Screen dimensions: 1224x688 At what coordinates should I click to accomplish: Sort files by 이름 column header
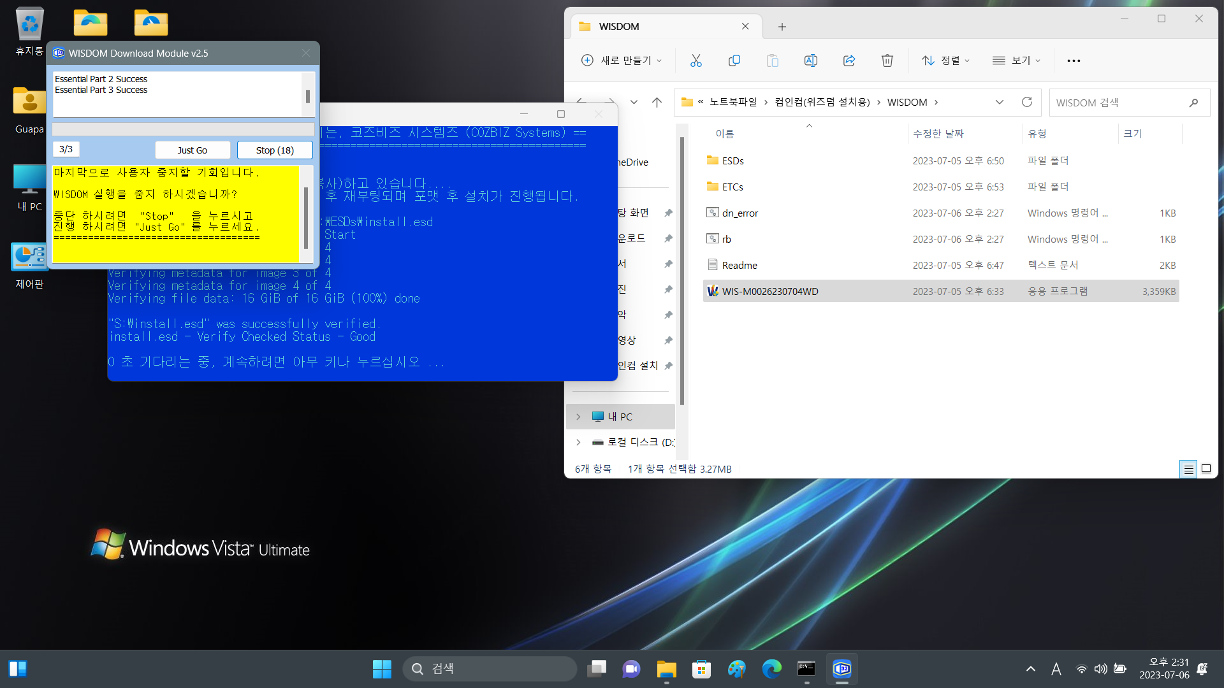724,134
